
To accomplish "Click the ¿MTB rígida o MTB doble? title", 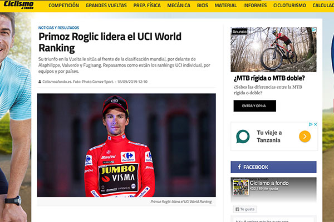I will [x=269, y=78].
